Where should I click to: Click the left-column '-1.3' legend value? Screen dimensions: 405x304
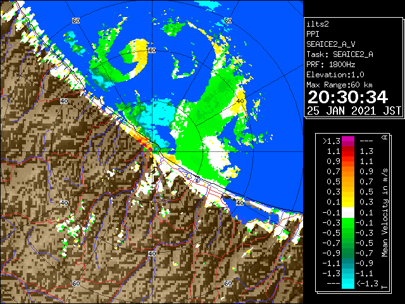332,274
